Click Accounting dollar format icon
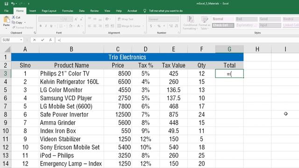This screenshot has width=299, height=168. 151,26
